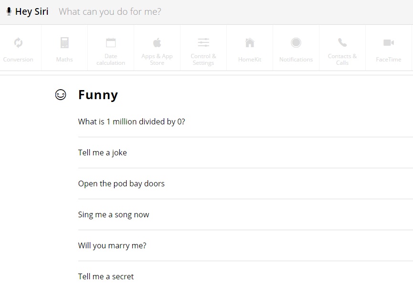Image resolution: width=413 pixels, height=285 pixels.
Task: Click the smiley face Funny icon
Action: [61, 95]
